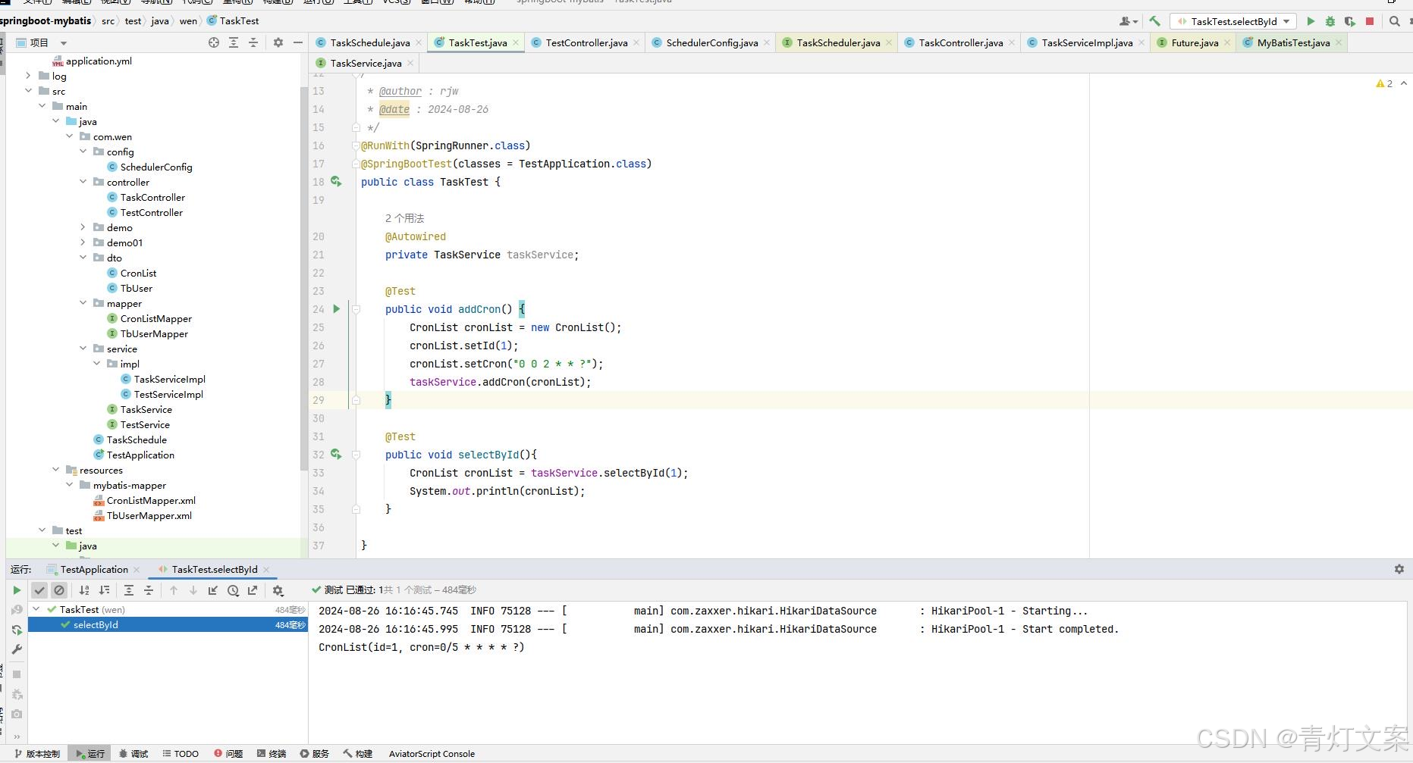
Task: Click the warnings indicator showing 2
Action: point(1384,83)
